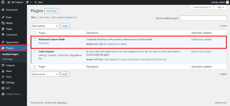Open Posts via the pin icon

click(3, 17)
